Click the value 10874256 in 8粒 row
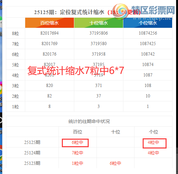The width and height of the screenshot is (178, 174). [148, 33]
